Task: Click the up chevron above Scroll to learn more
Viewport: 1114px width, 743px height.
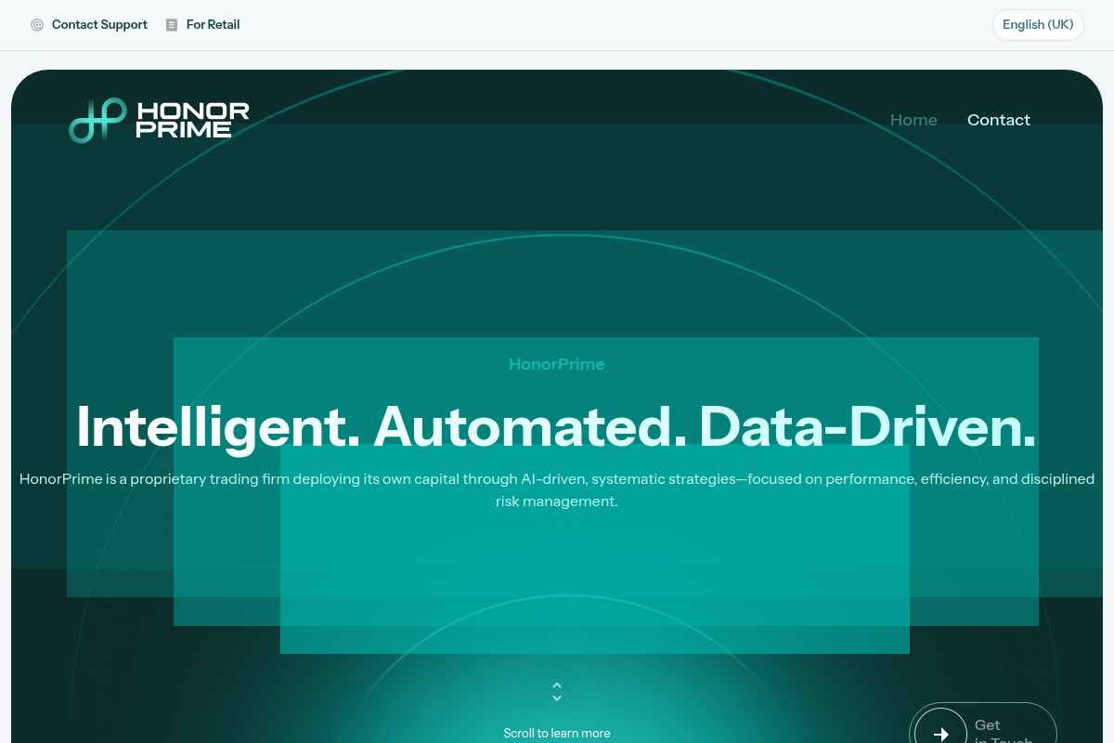Action: tap(557, 686)
